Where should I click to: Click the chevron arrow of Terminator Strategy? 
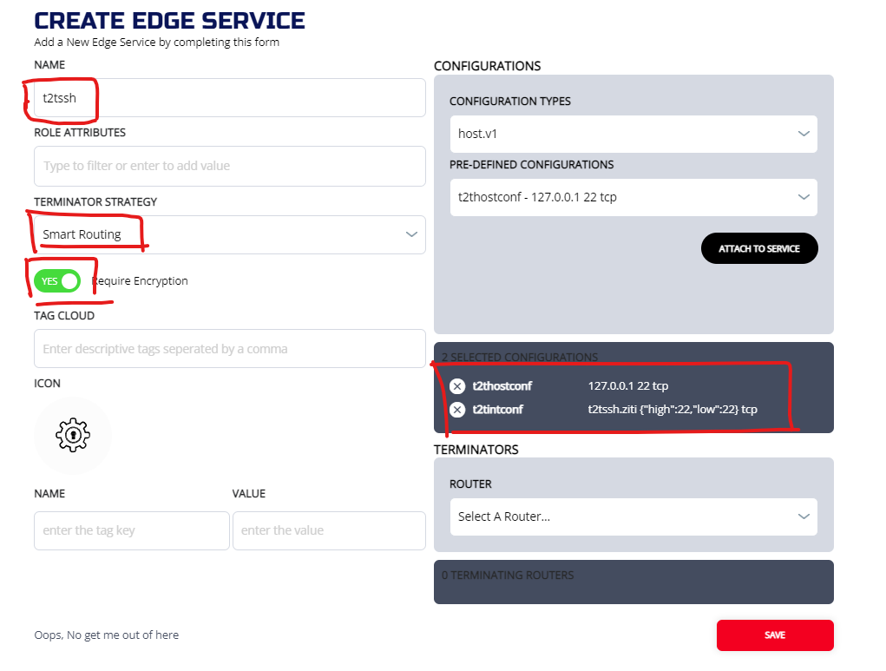pyautogui.click(x=411, y=234)
